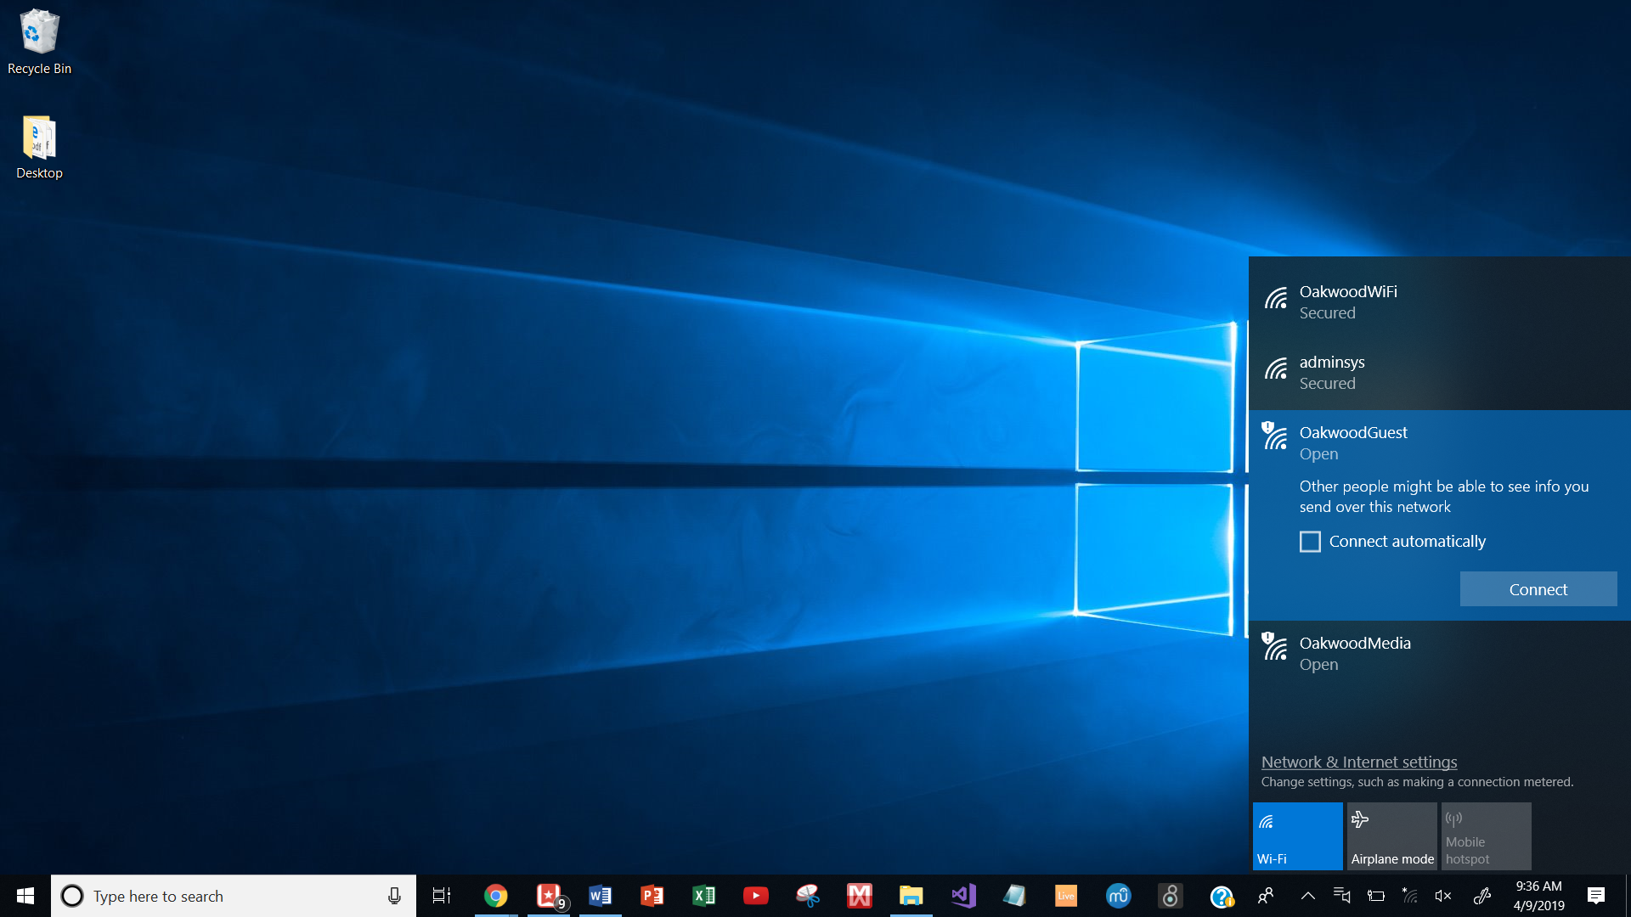Launch Microsoft Word from the taskbar
1631x917 pixels.
click(601, 895)
